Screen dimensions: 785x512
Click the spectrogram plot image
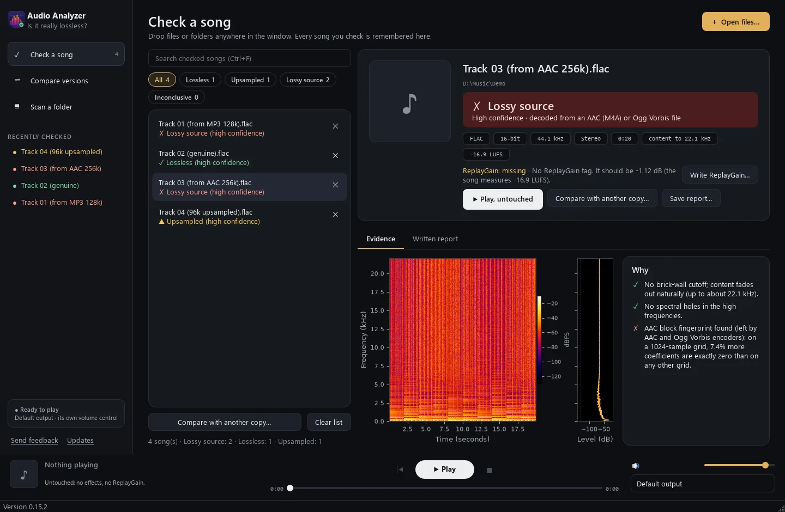click(462, 340)
